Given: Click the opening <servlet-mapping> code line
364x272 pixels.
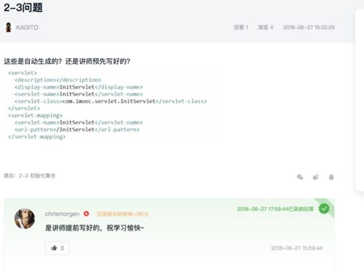Looking at the screenshot, I should (36, 116).
